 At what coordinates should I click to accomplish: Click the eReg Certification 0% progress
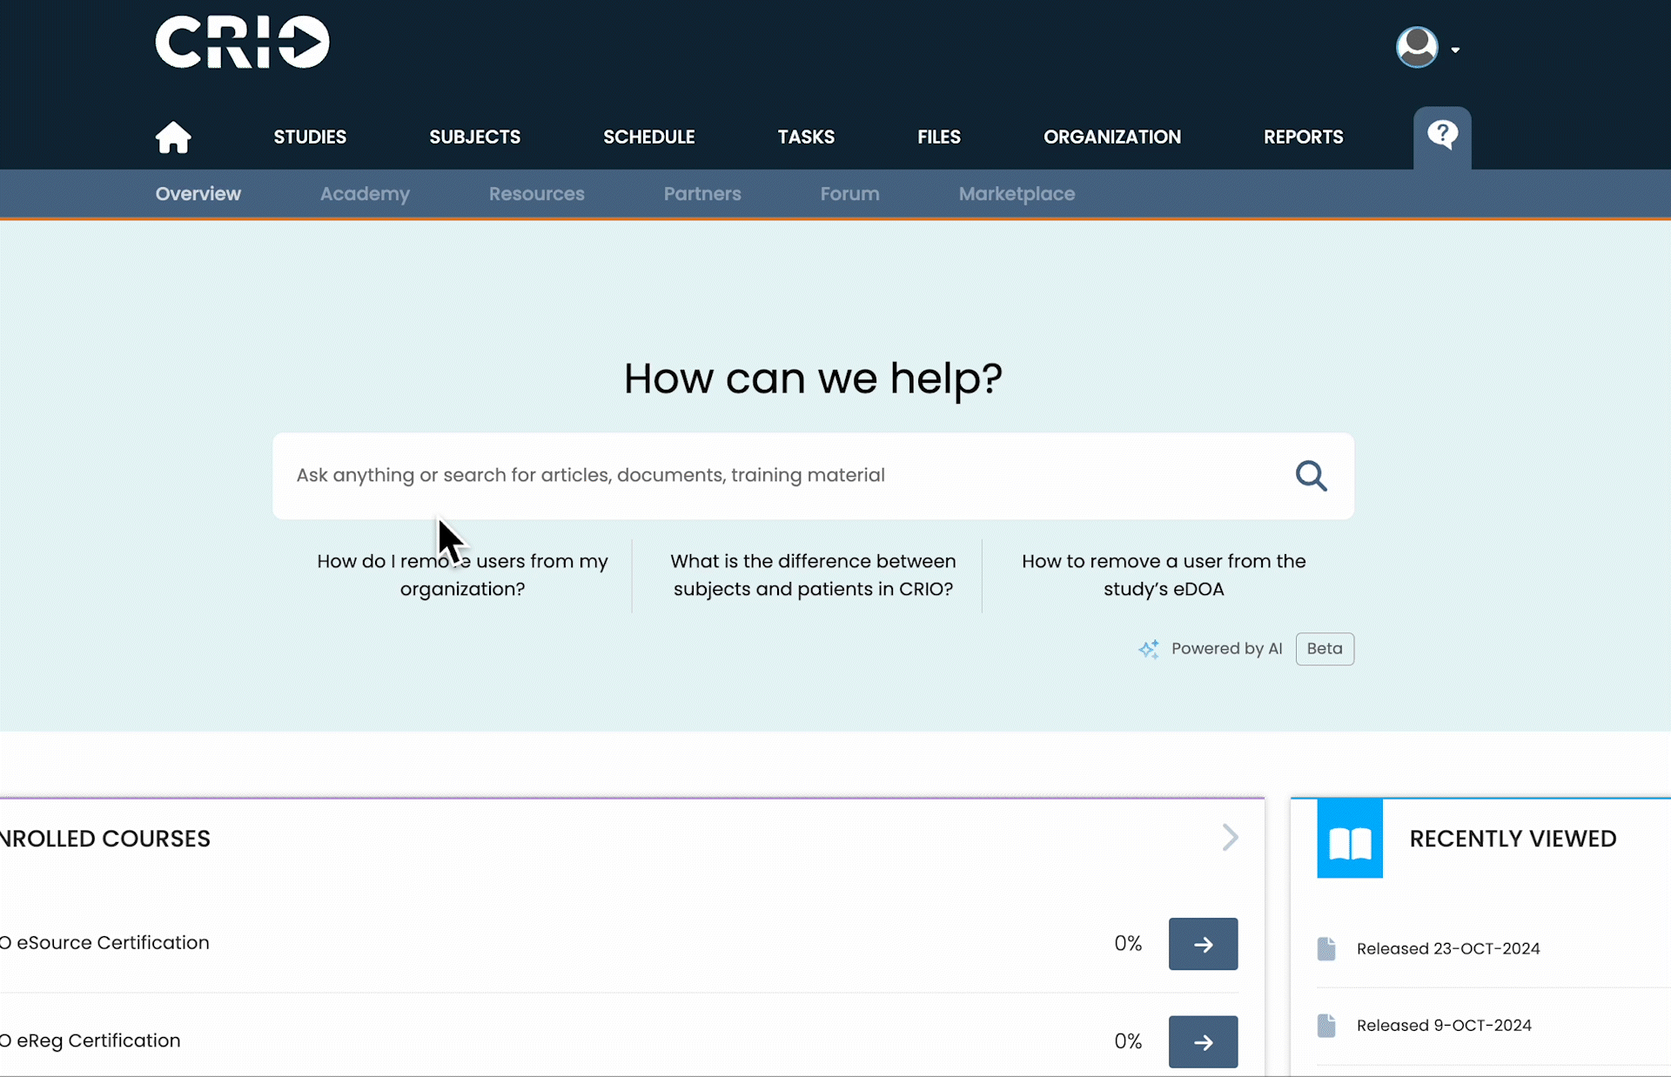(x=1128, y=1041)
